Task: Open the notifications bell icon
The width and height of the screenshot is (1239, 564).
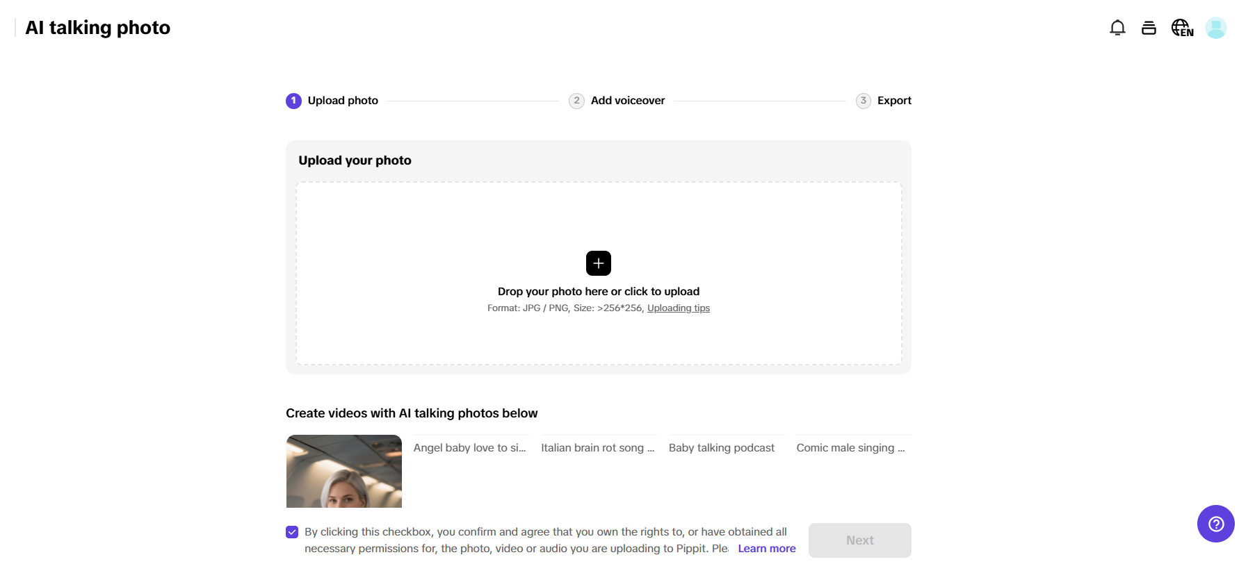Action: (x=1117, y=28)
